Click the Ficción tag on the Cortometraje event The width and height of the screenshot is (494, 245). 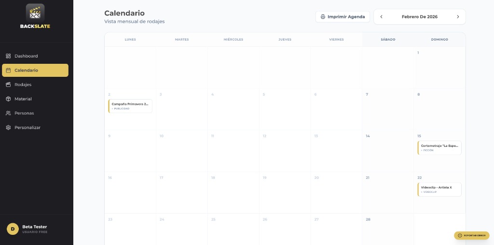pyautogui.click(x=427, y=150)
